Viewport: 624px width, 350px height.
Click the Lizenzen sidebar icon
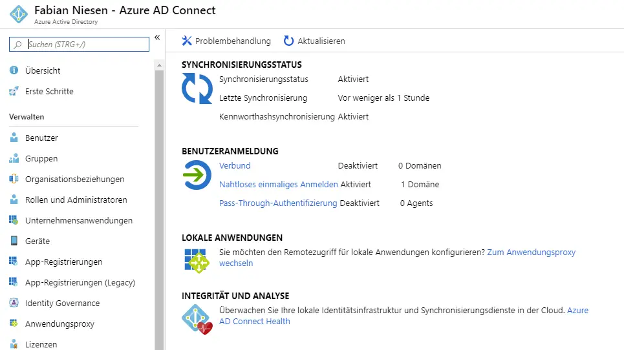(14, 344)
